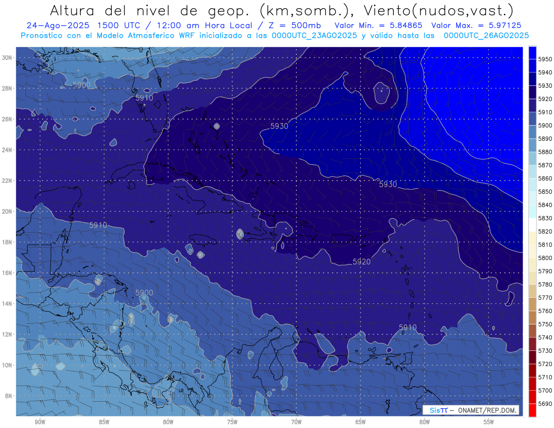
Task: Click the color bar value 5800
Action: click(x=545, y=258)
